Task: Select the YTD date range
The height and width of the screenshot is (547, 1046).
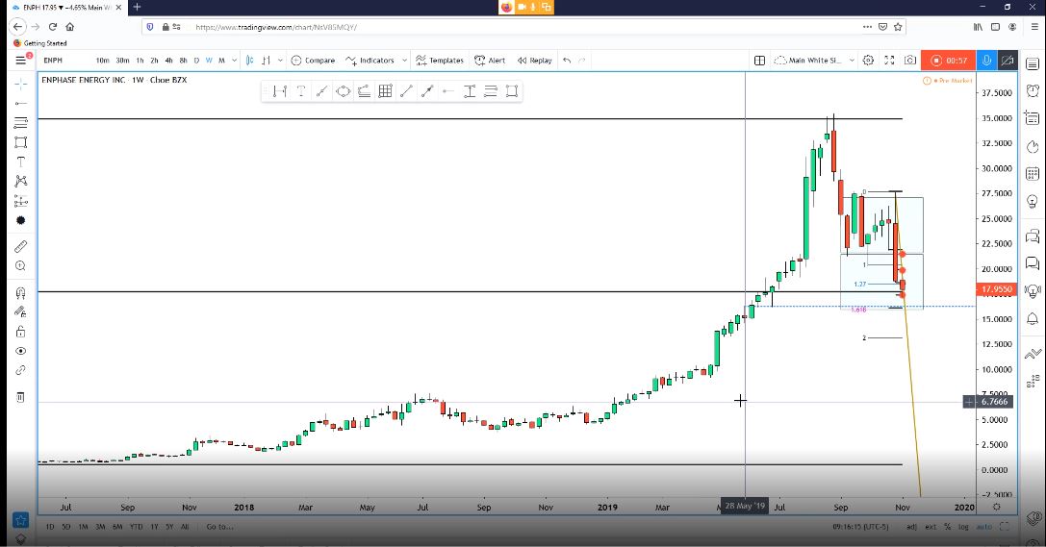Action: click(x=136, y=527)
